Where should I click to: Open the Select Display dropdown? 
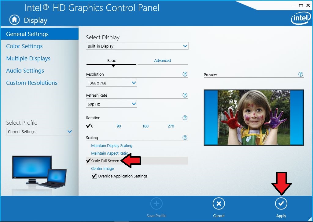(x=137, y=46)
